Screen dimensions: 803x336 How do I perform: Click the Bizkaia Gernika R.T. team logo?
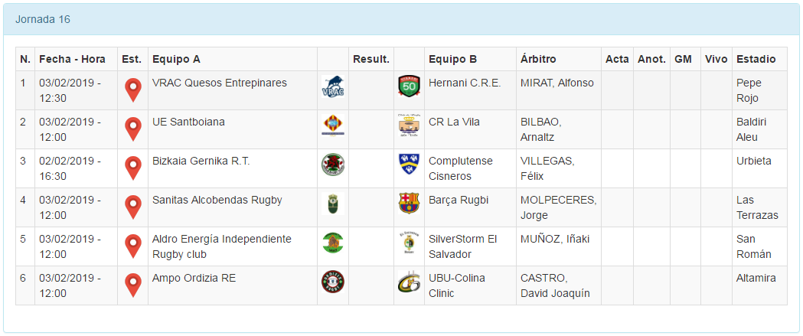(333, 164)
